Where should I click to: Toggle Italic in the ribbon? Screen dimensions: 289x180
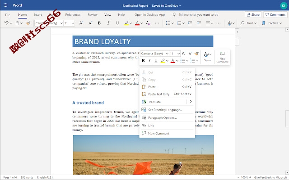(108, 23)
